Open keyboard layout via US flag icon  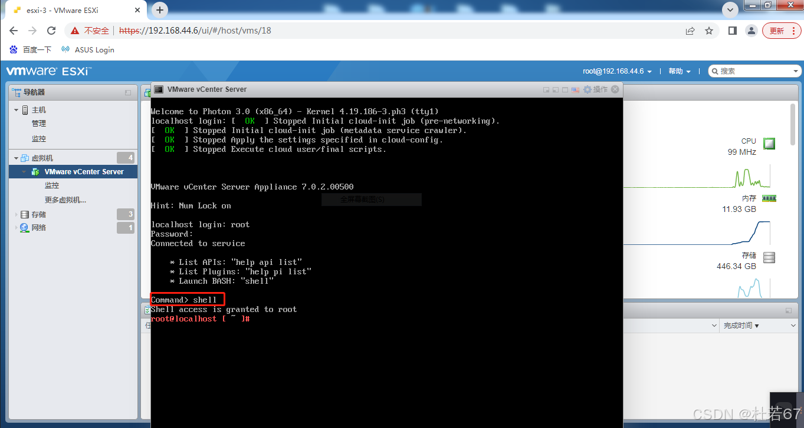575,89
